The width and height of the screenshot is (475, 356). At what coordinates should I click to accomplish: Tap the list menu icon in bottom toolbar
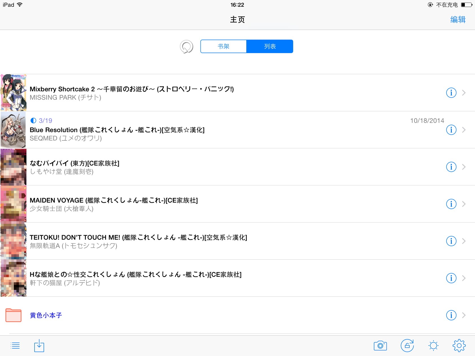pyautogui.click(x=15, y=346)
